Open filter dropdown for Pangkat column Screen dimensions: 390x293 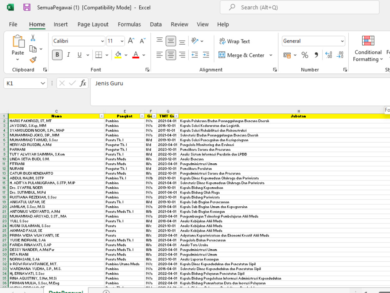click(142, 116)
